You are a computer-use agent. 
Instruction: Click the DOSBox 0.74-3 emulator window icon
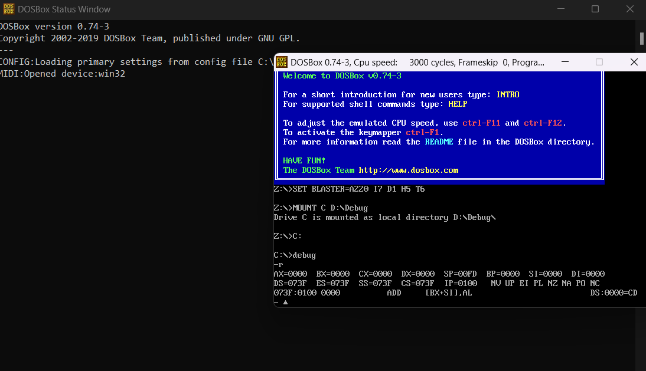coord(282,62)
